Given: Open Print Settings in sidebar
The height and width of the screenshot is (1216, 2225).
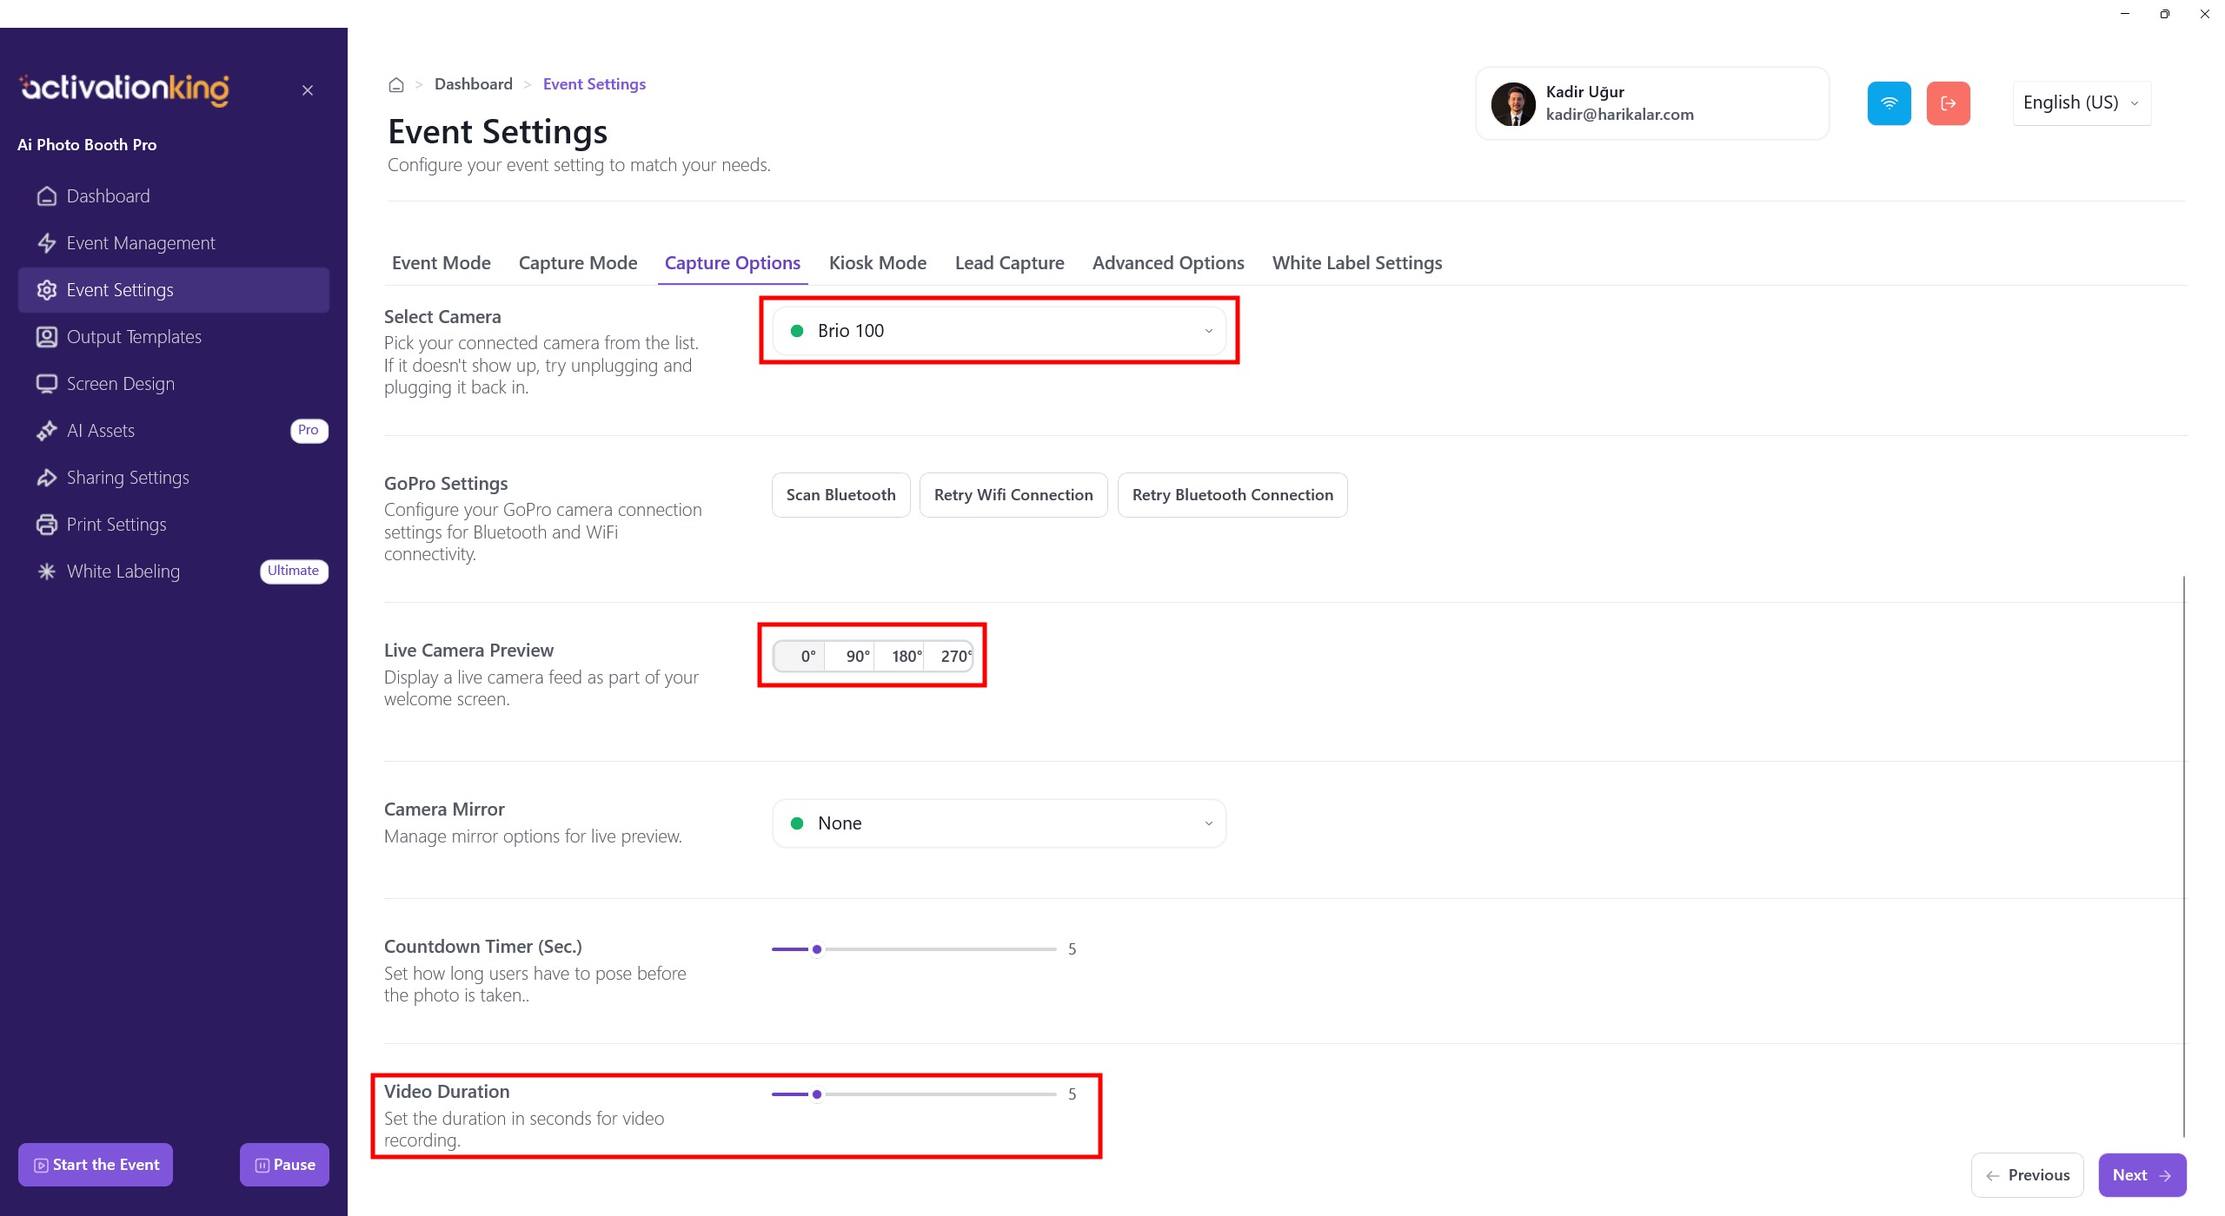Looking at the screenshot, I should [116, 525].
